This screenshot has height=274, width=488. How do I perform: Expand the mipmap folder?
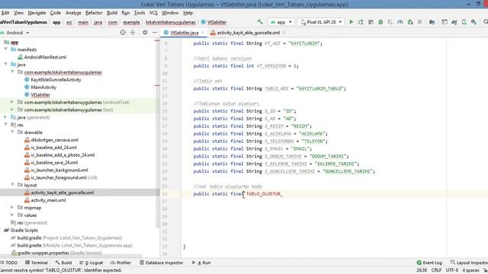(12, 208)
